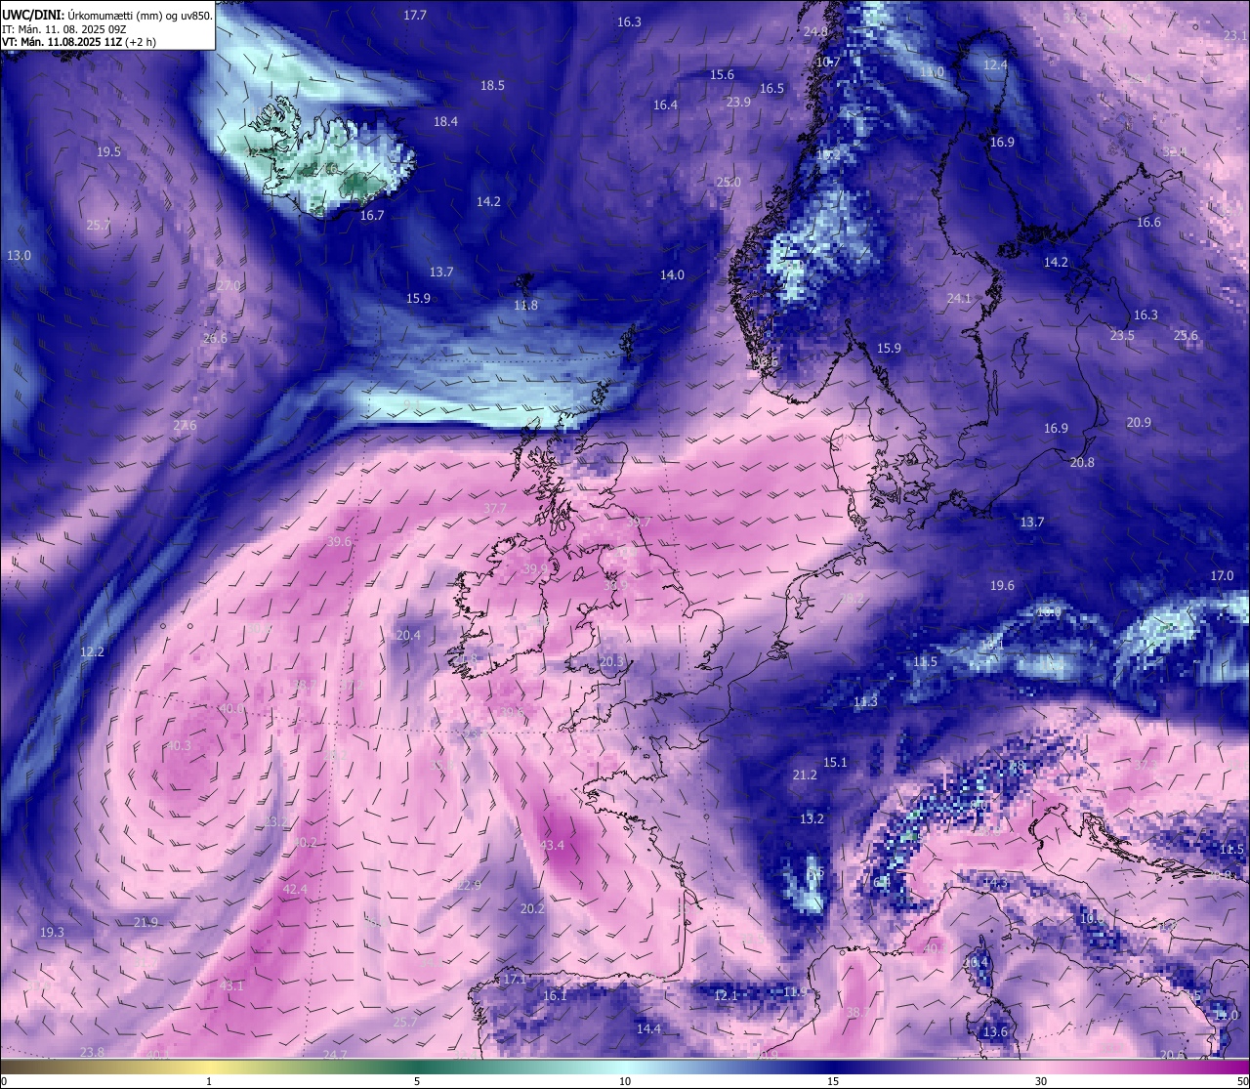Click the 20.8 value near Baltic coast

[1082, 462]
